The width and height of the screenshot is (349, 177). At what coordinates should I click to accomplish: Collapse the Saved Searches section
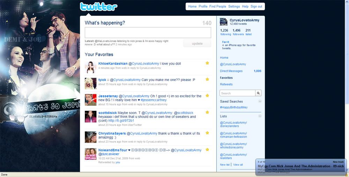[x=260, y=101]
